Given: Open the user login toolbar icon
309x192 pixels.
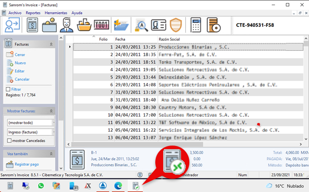Looking at the screenshot, I should tap(12, 25).
